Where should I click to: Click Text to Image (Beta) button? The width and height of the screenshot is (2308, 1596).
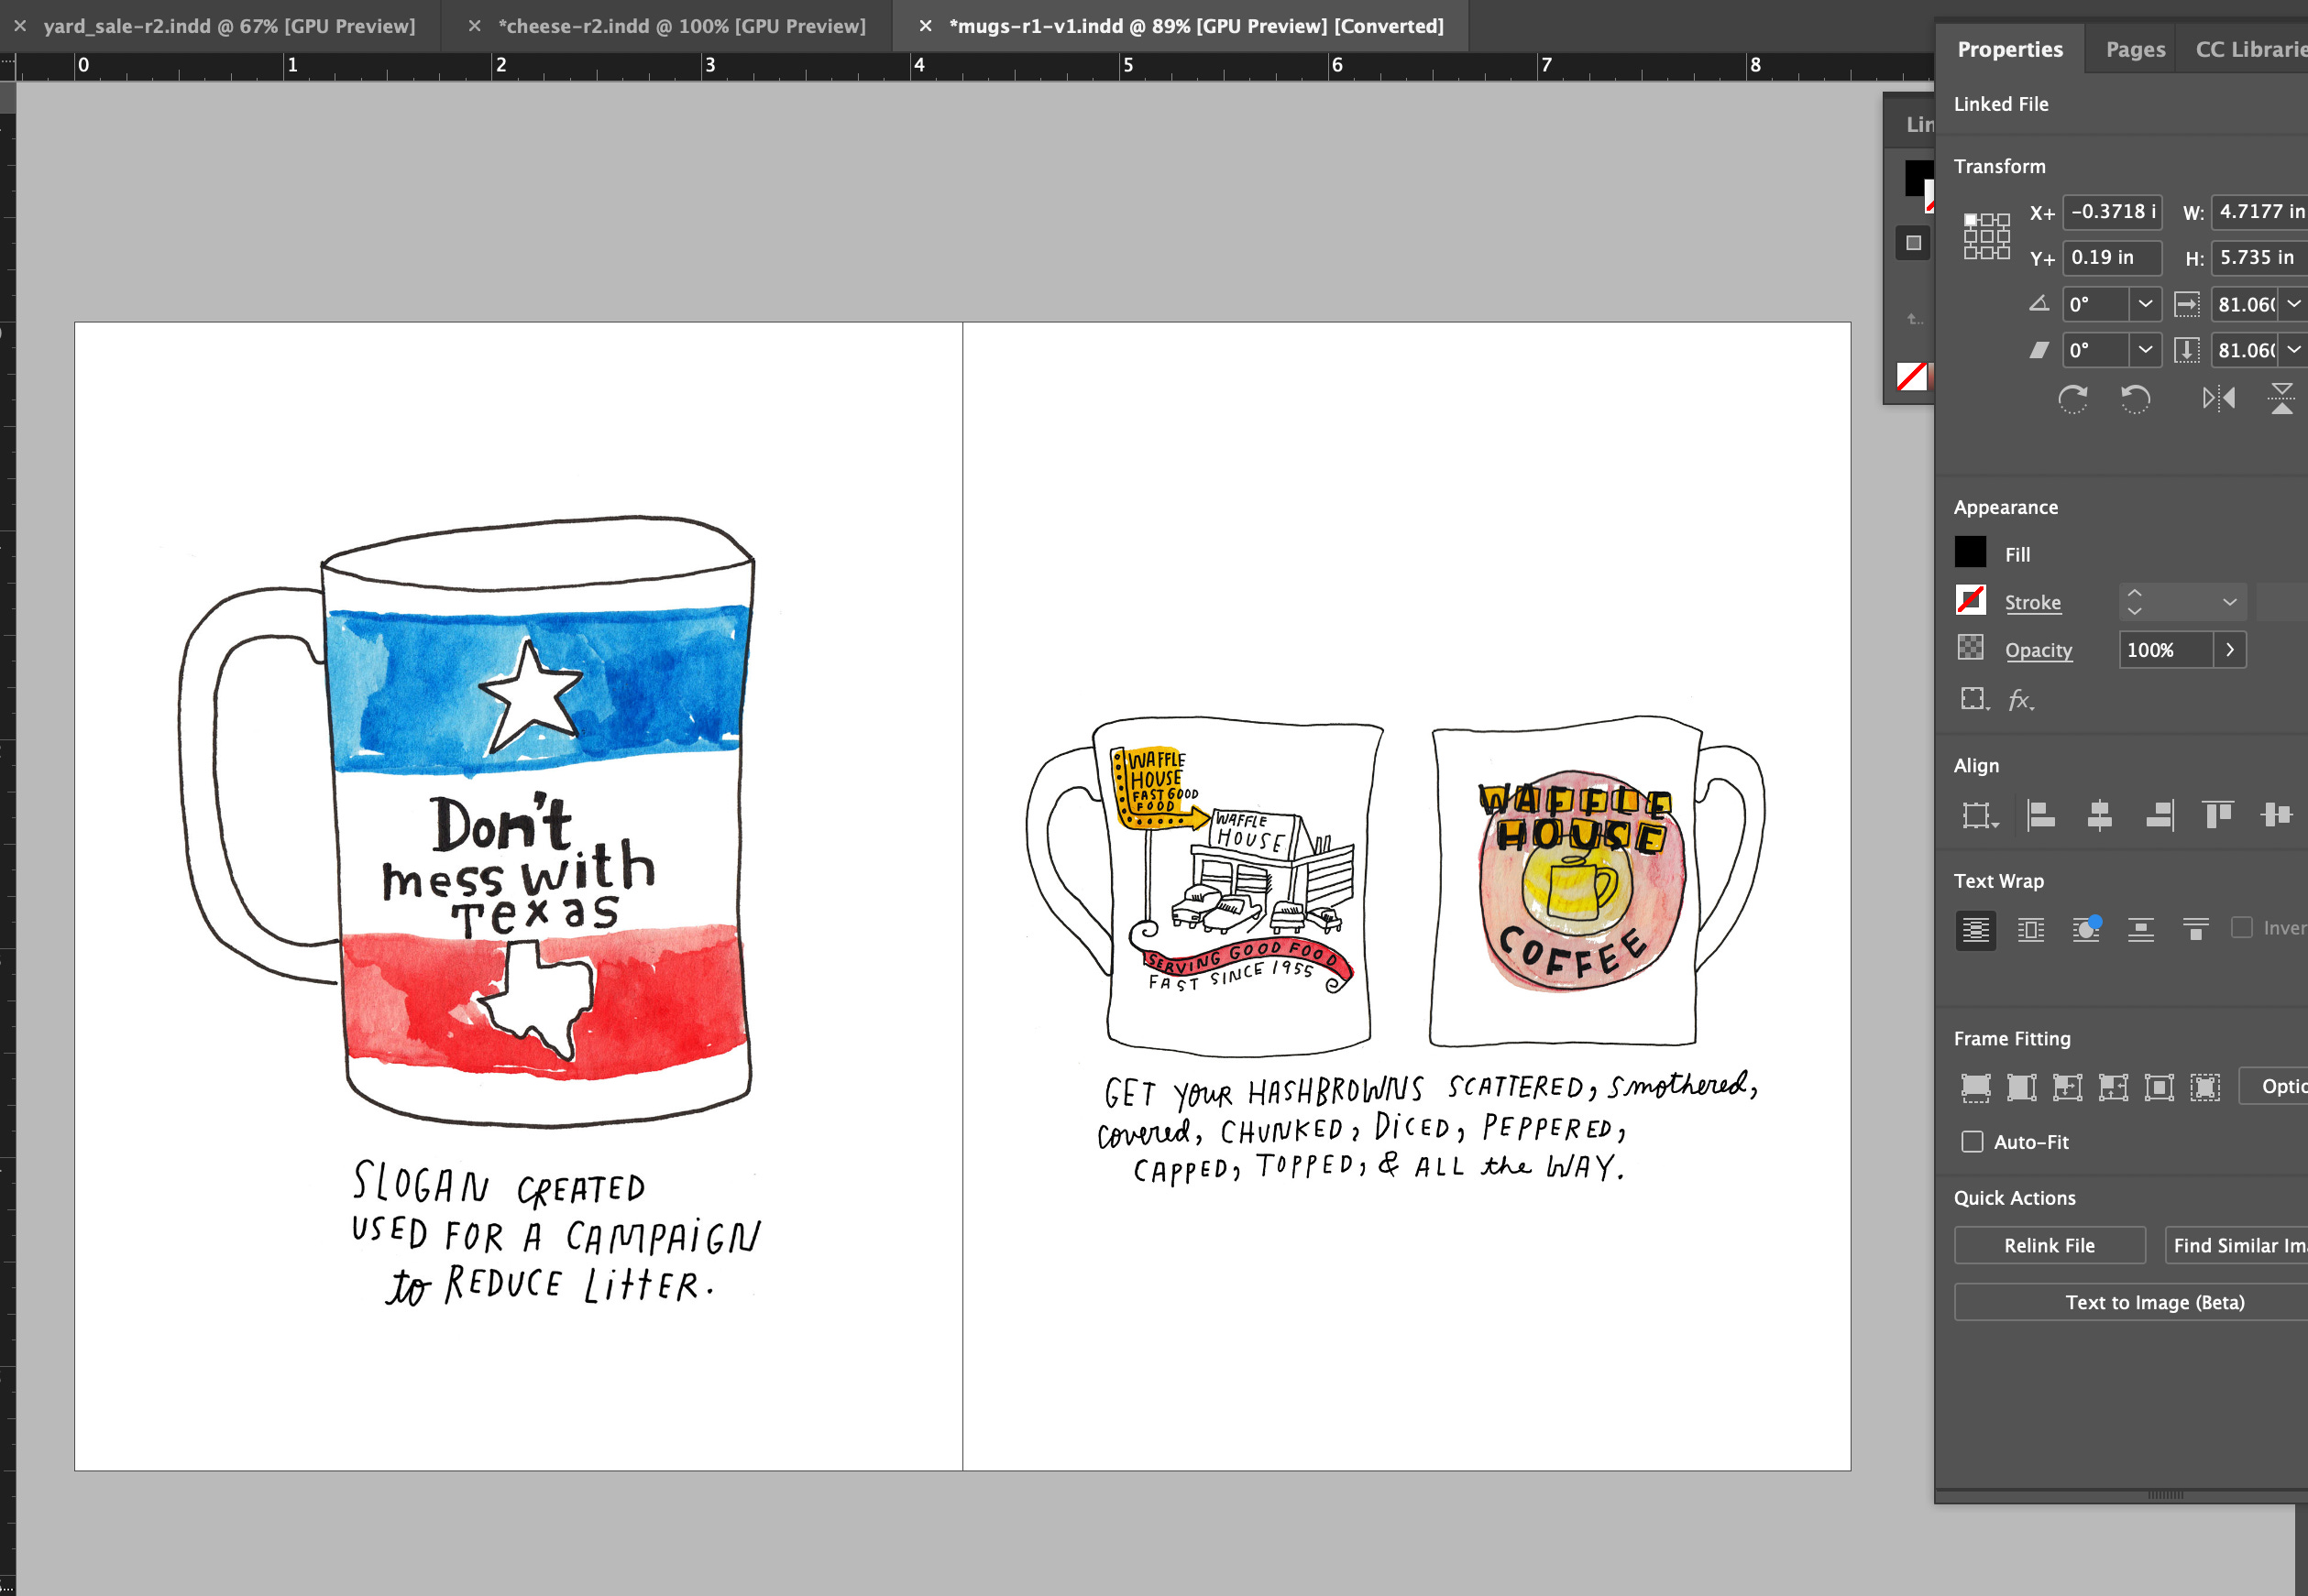2154,1302
